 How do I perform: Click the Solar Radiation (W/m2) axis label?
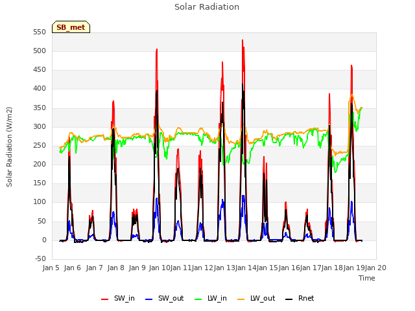(x=9, y=147)
